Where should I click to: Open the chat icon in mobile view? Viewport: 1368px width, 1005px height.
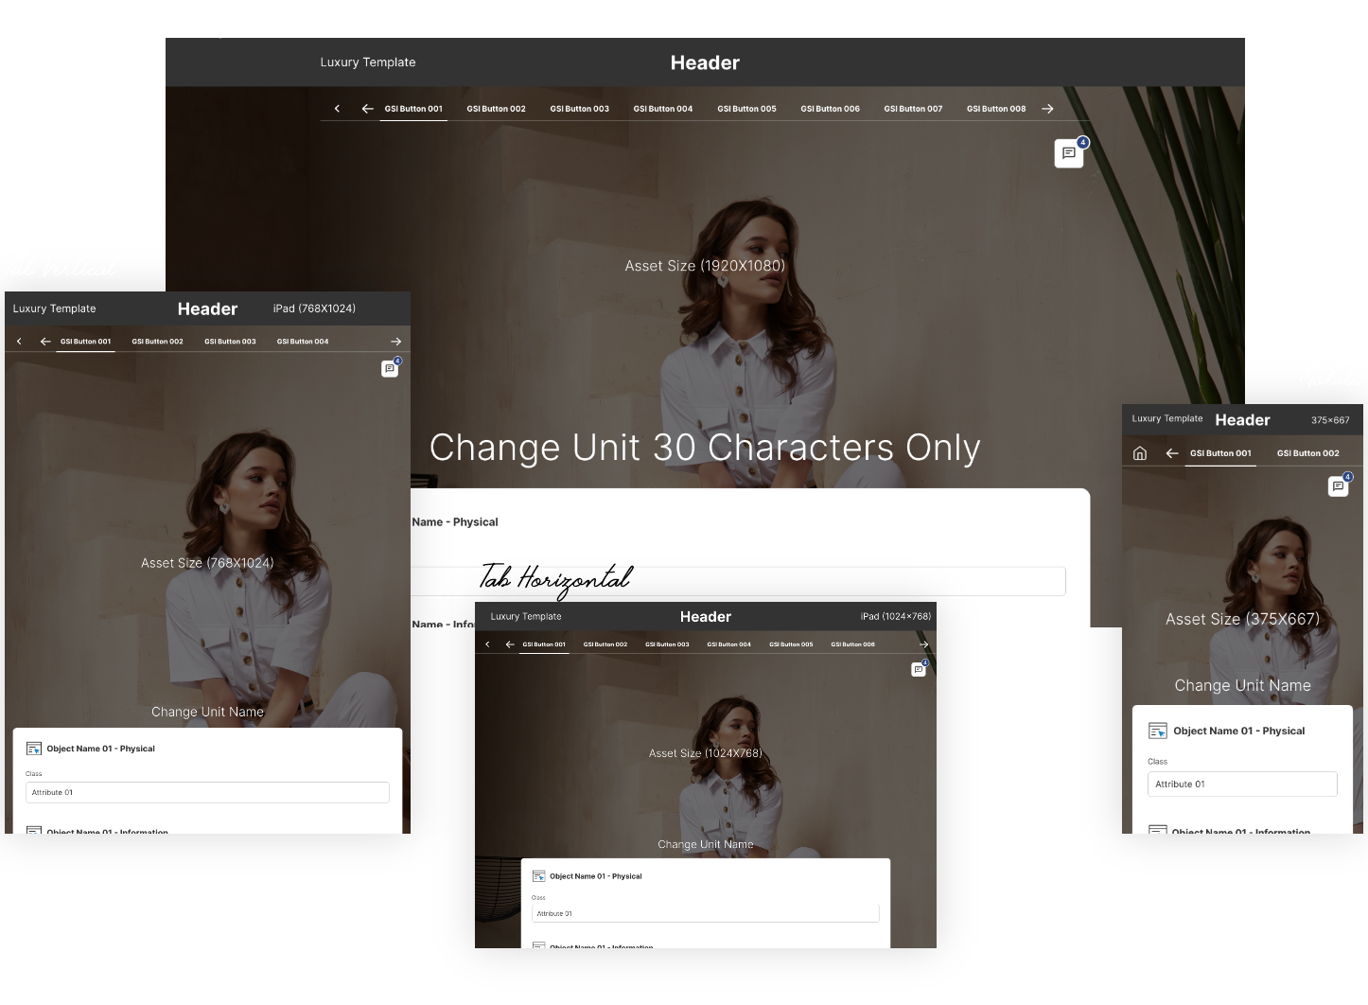[1338, 486]
